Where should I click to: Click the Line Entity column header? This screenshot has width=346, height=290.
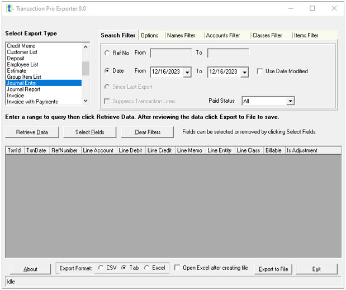(x=220, y=150)
